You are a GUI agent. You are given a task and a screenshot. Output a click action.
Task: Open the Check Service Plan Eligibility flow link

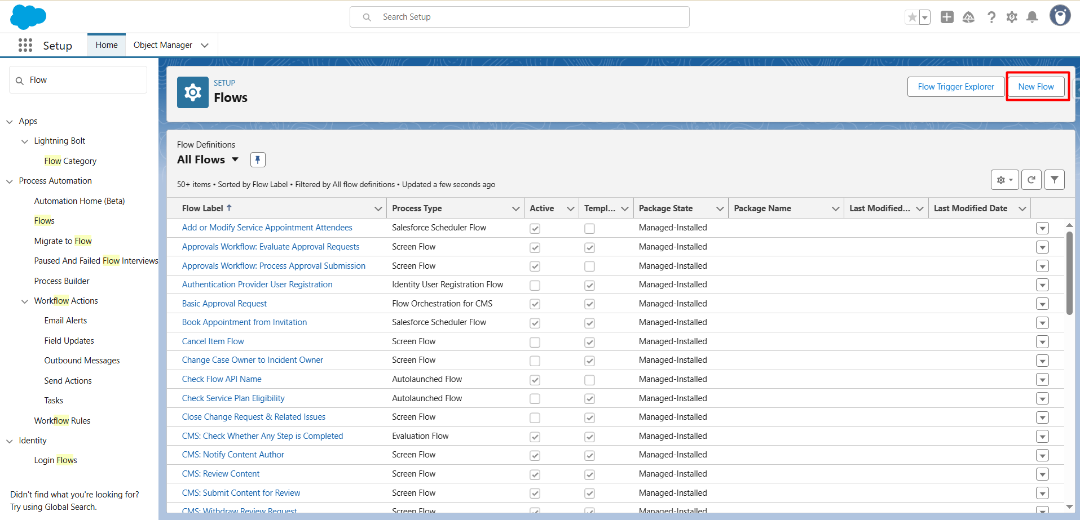[x=233, y=398]
